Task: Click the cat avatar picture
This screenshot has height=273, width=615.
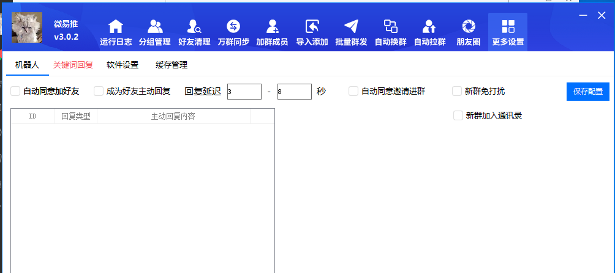Action: [x=27, y=27]
